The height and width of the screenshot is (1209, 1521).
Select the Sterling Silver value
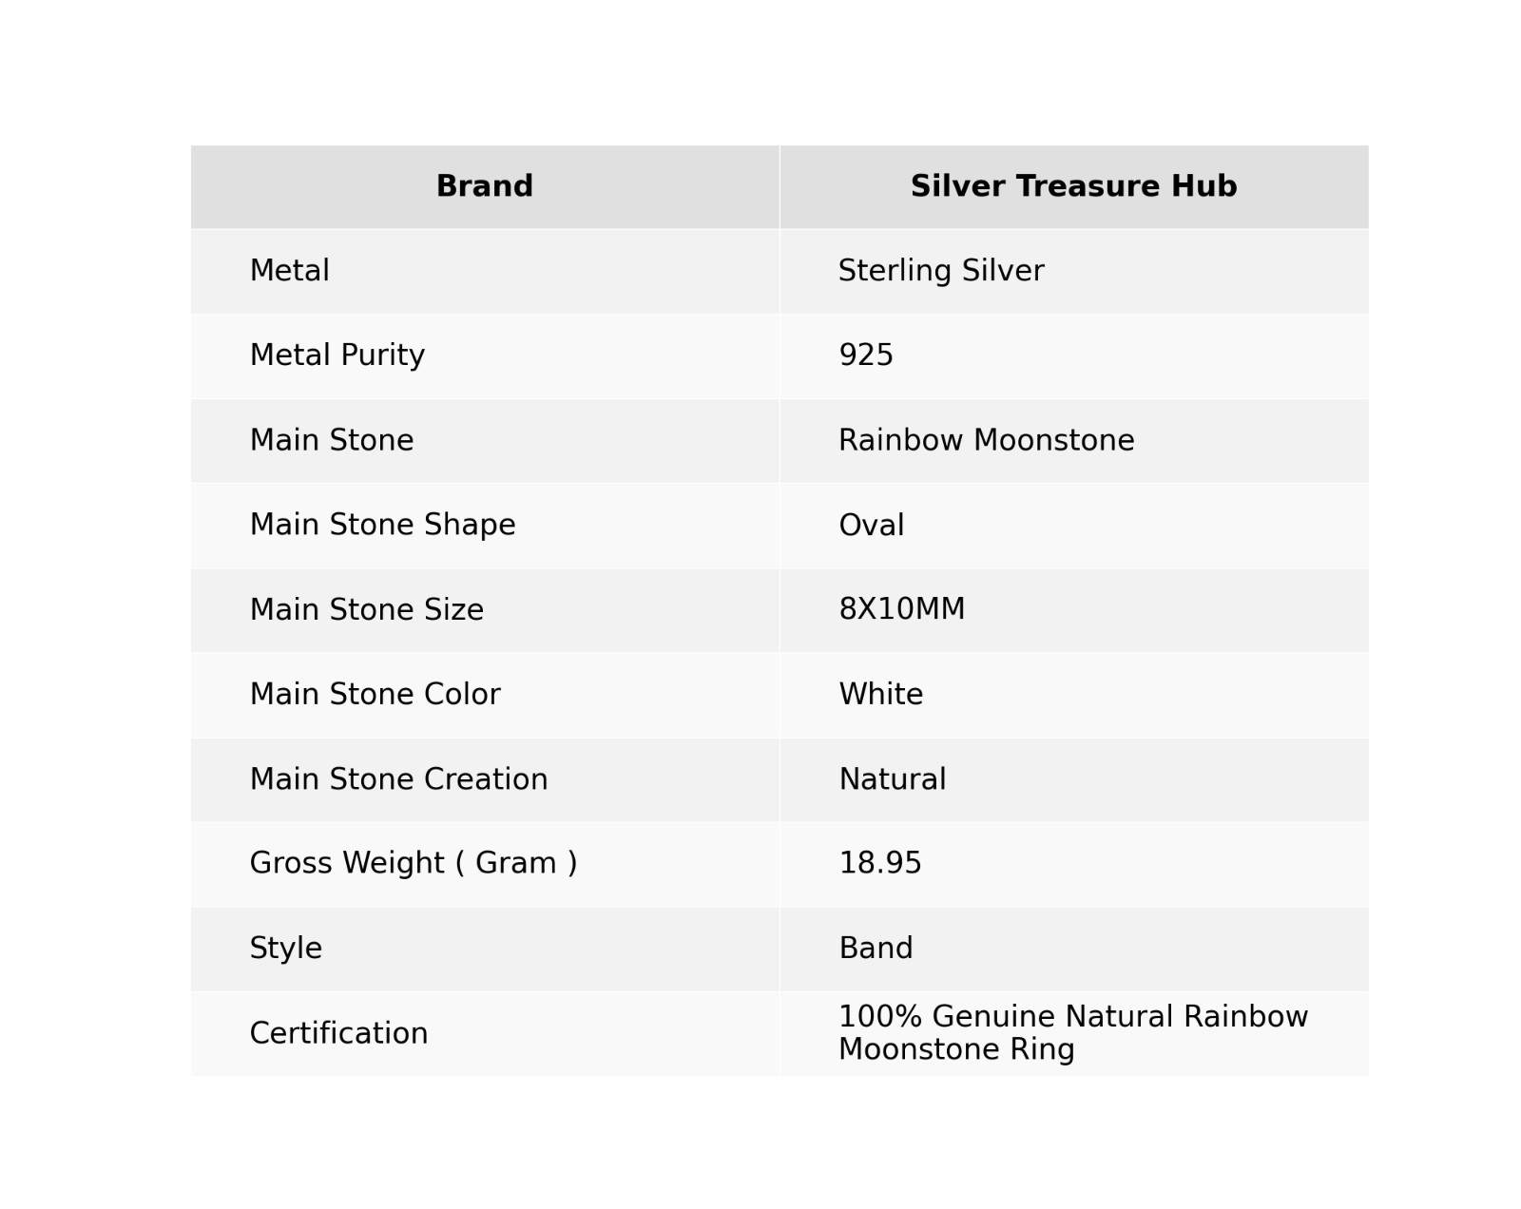(x=940, y=271)
